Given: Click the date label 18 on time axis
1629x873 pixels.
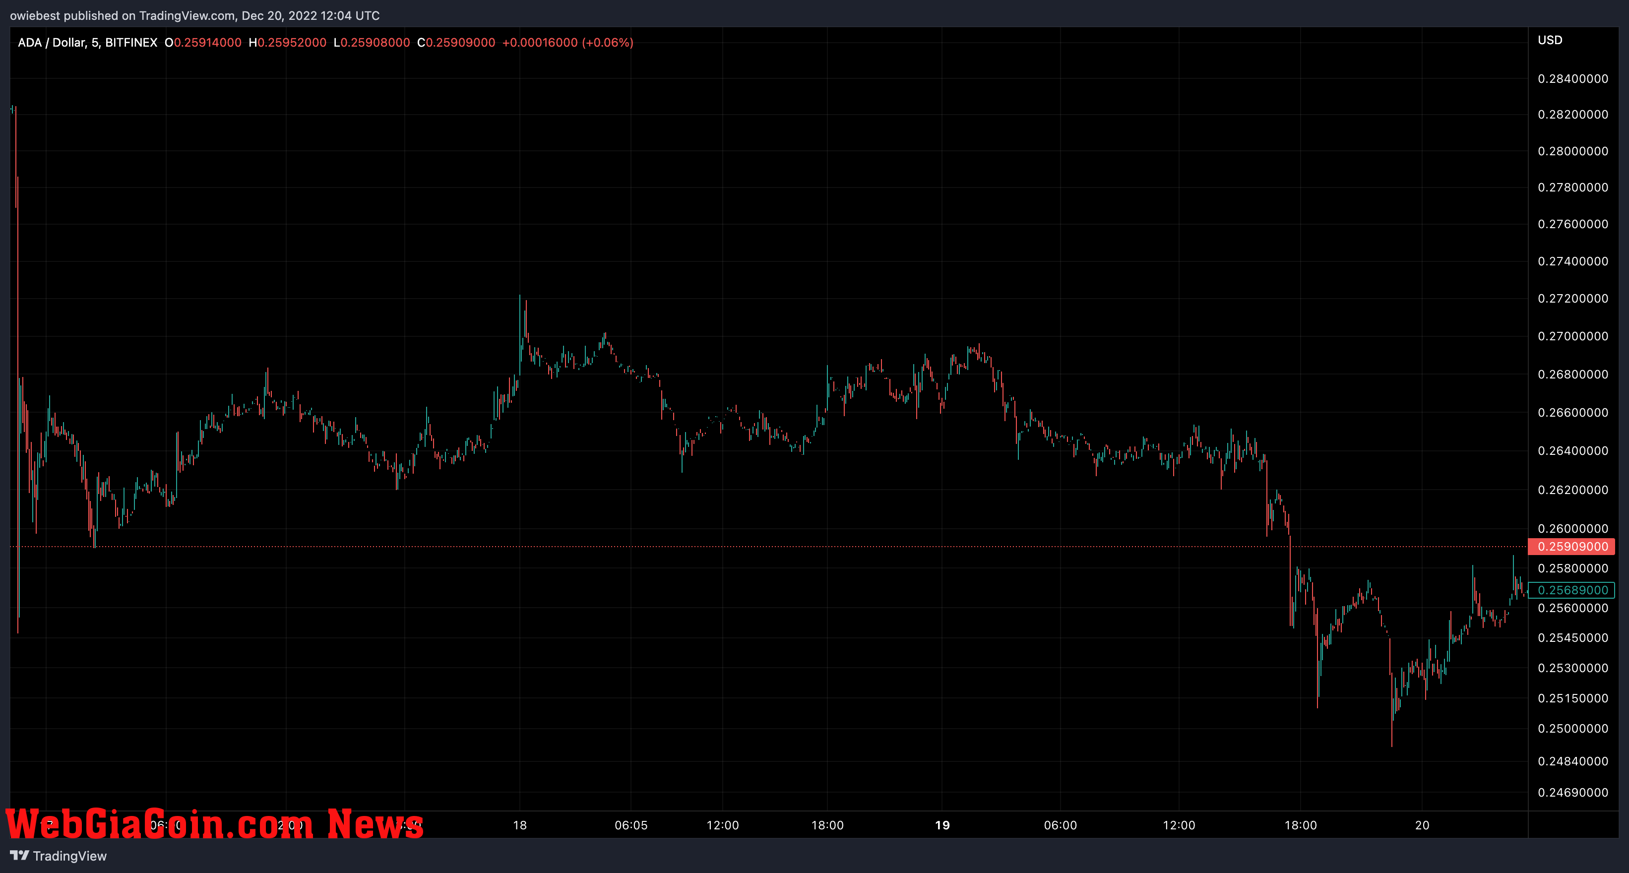Looking at the screenshot, I should pyautogui.click(x=520, y=825).
